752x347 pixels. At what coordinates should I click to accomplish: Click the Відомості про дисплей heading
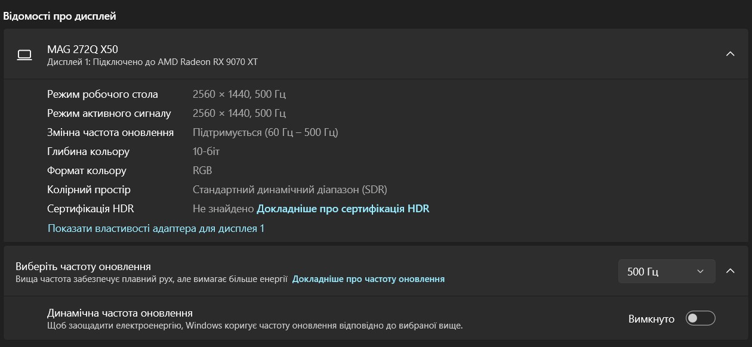[x=60, y=16]
